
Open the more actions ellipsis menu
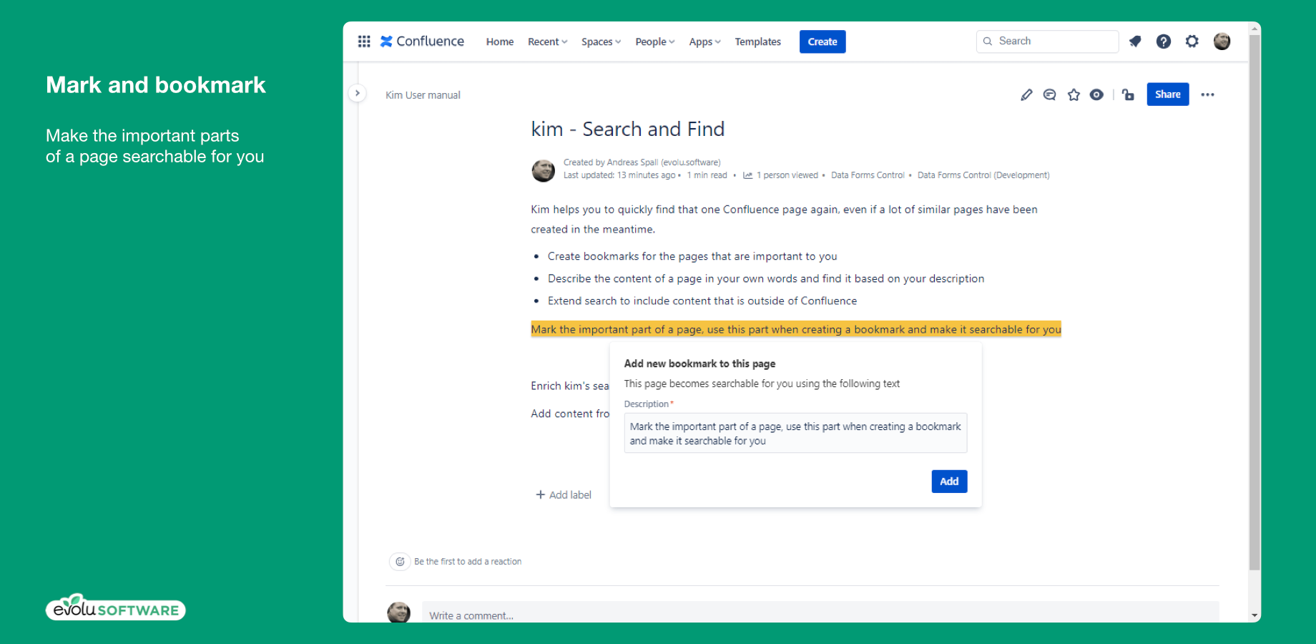tap(1208, 94)
